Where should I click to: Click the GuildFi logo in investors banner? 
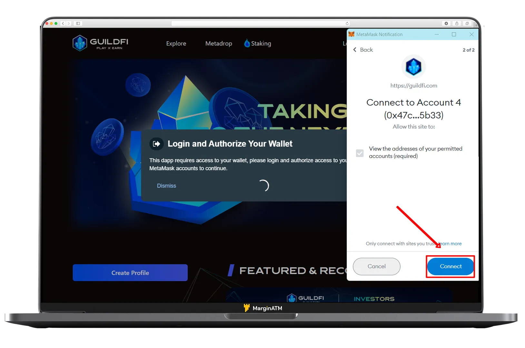[x=306, y=298]
